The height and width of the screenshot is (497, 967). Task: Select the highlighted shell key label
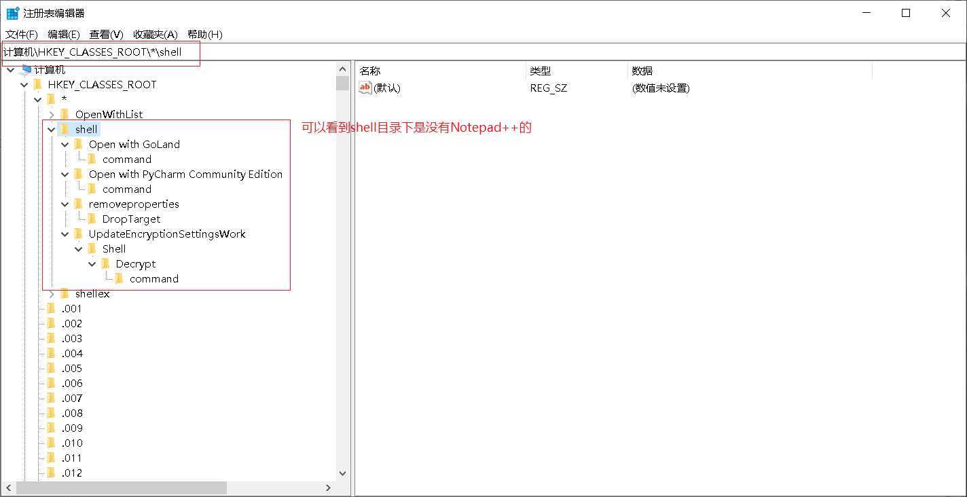pos(86,129)
